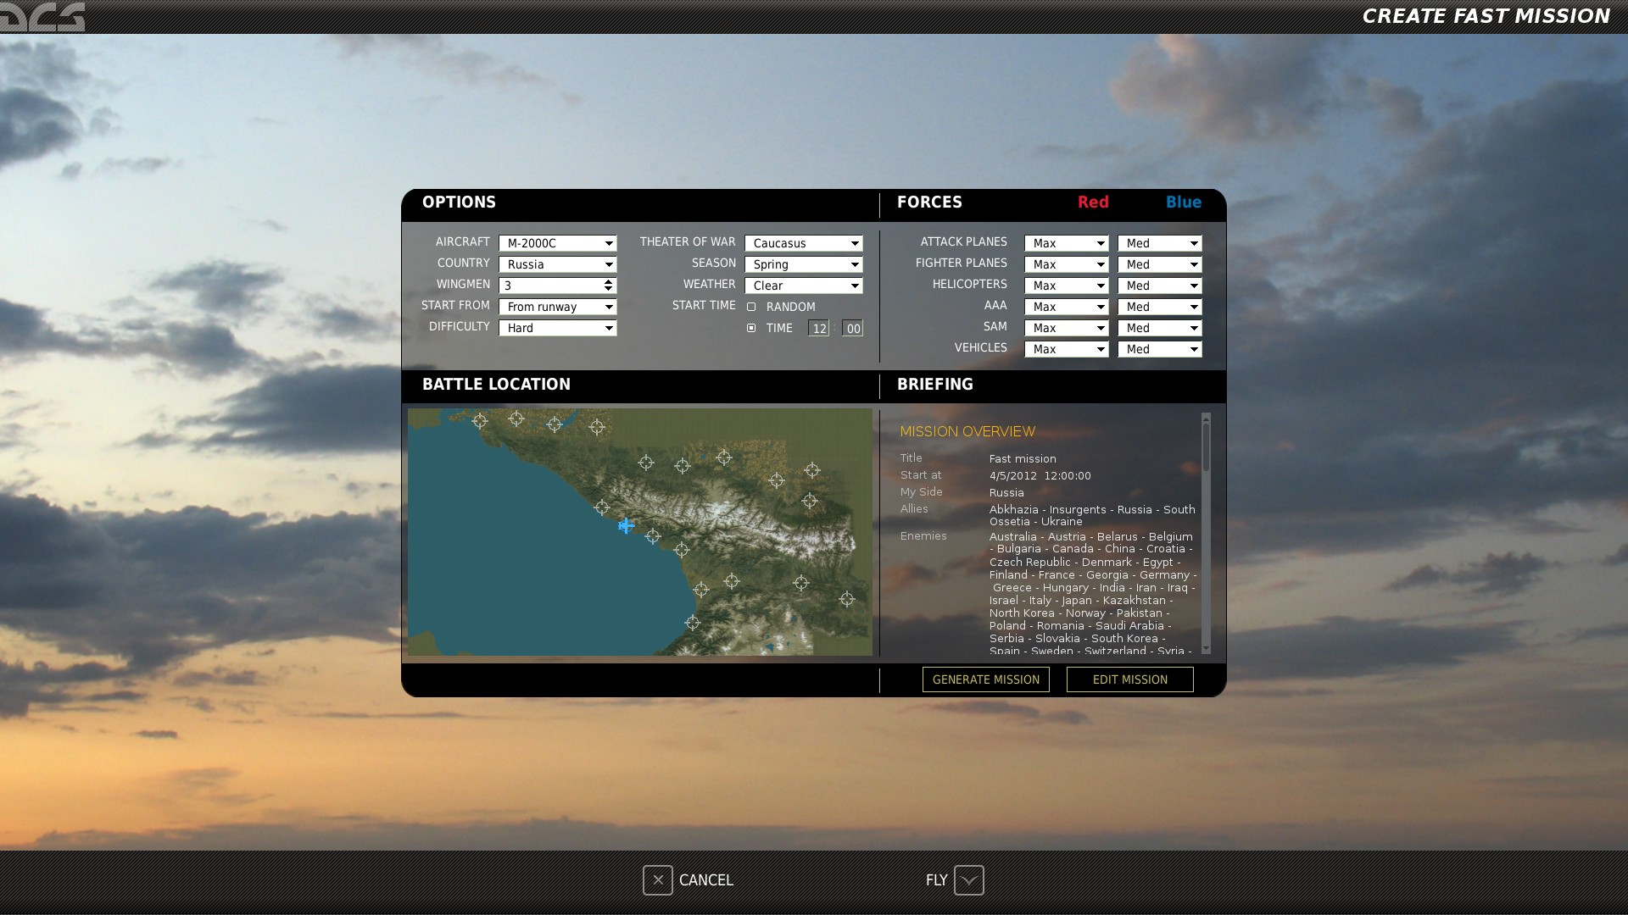1628x915 pixels.
Task: Open the DIFFICULTY dropdown showing Hard
Action: click(x=558, y=328)
